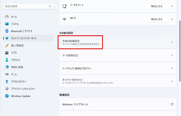Open システム settings page
This screenshot has width=181, height=116.
tap(28, 24)
